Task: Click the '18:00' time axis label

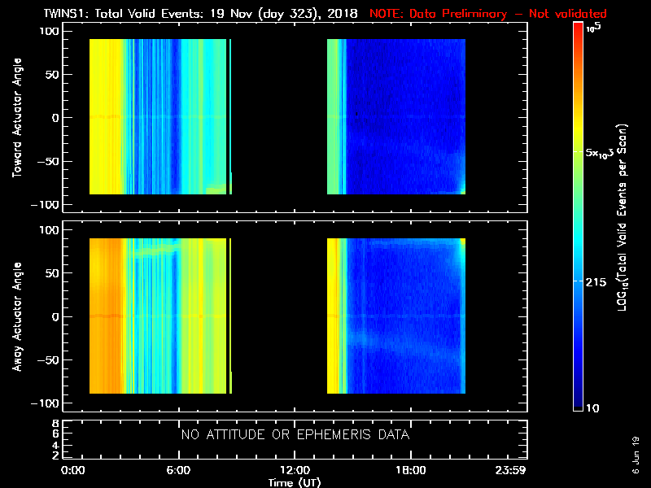Action: click(x=410, y=470)
